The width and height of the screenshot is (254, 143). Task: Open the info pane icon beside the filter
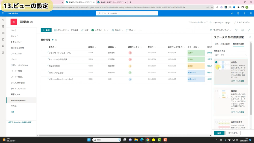(242, 30)
